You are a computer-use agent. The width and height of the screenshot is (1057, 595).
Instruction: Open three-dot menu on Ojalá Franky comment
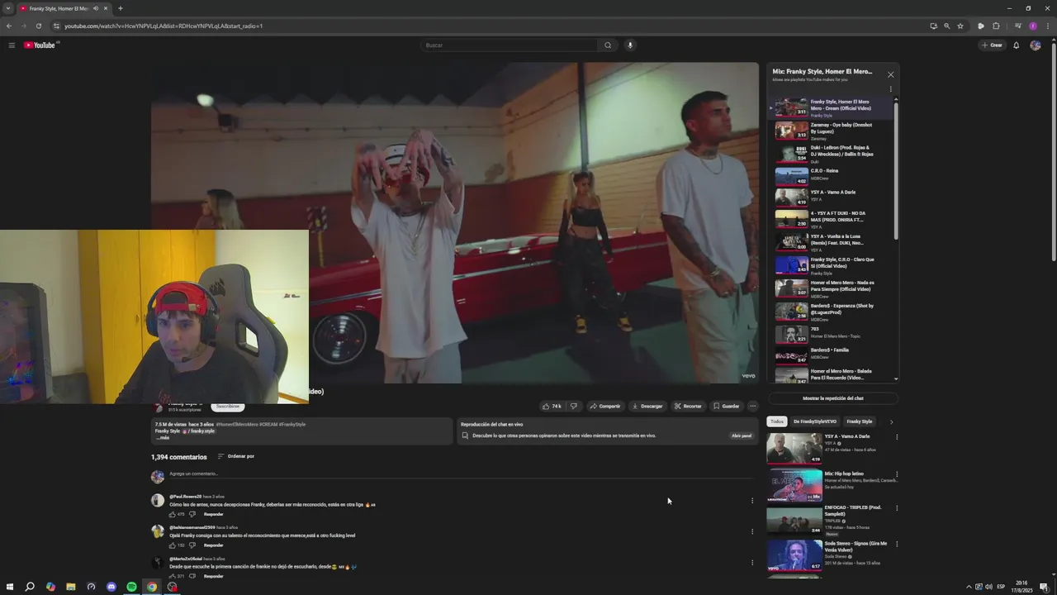[752, 531]
